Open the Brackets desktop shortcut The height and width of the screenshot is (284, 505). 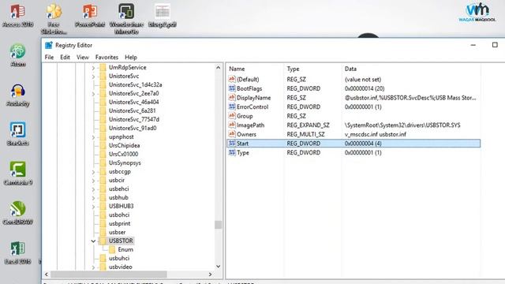point(17,133)
